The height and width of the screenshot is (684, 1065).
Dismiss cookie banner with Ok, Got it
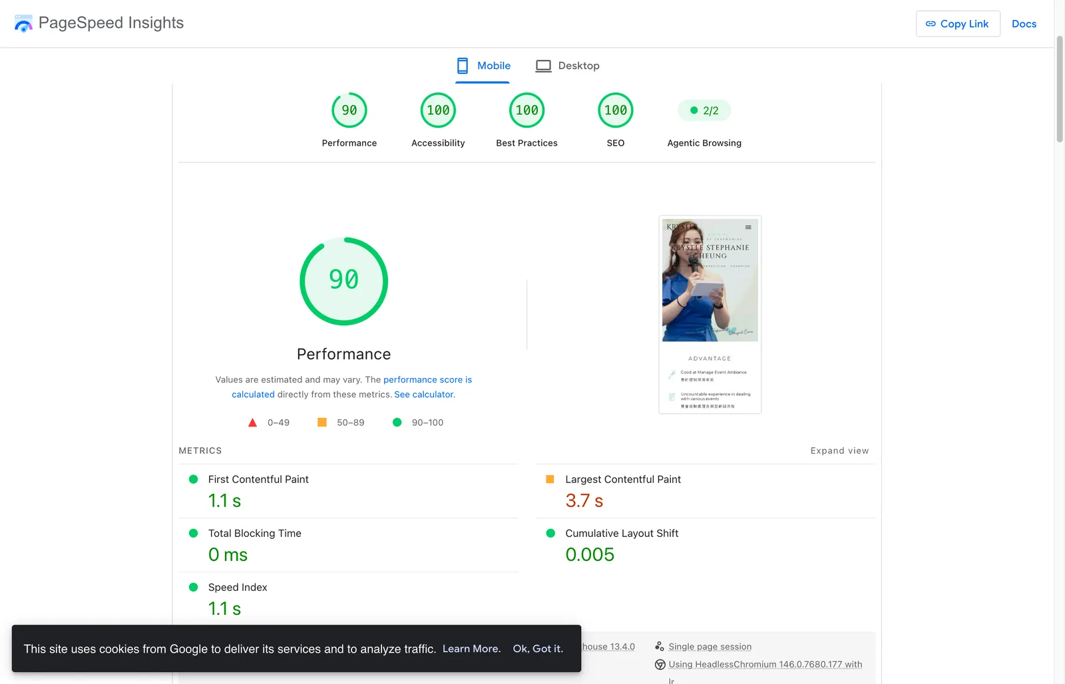[x=538, y=649]
